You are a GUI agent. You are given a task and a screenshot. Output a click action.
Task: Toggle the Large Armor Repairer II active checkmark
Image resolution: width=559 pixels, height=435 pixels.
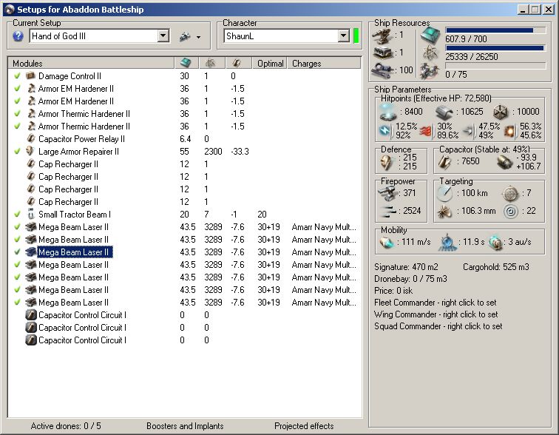(x=17, y=152)
